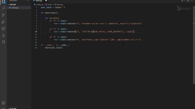Image resolution: width=195 pixels, height=109 pixels.
Task: Split the editor to the right
Action: tap(188, 1)
